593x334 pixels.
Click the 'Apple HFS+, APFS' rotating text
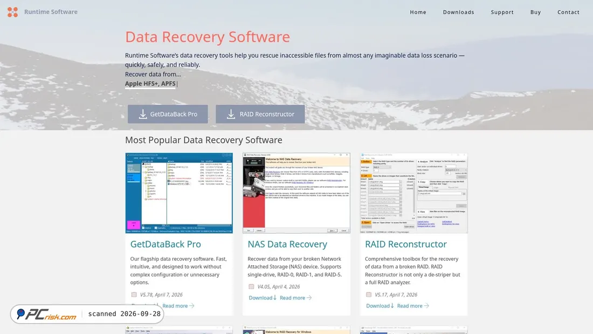click(x=150, y=84)
